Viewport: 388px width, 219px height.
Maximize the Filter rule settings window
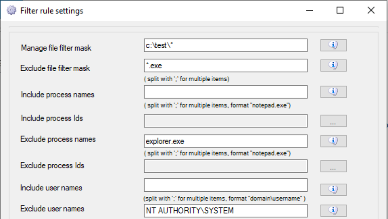tap(340, 10)
